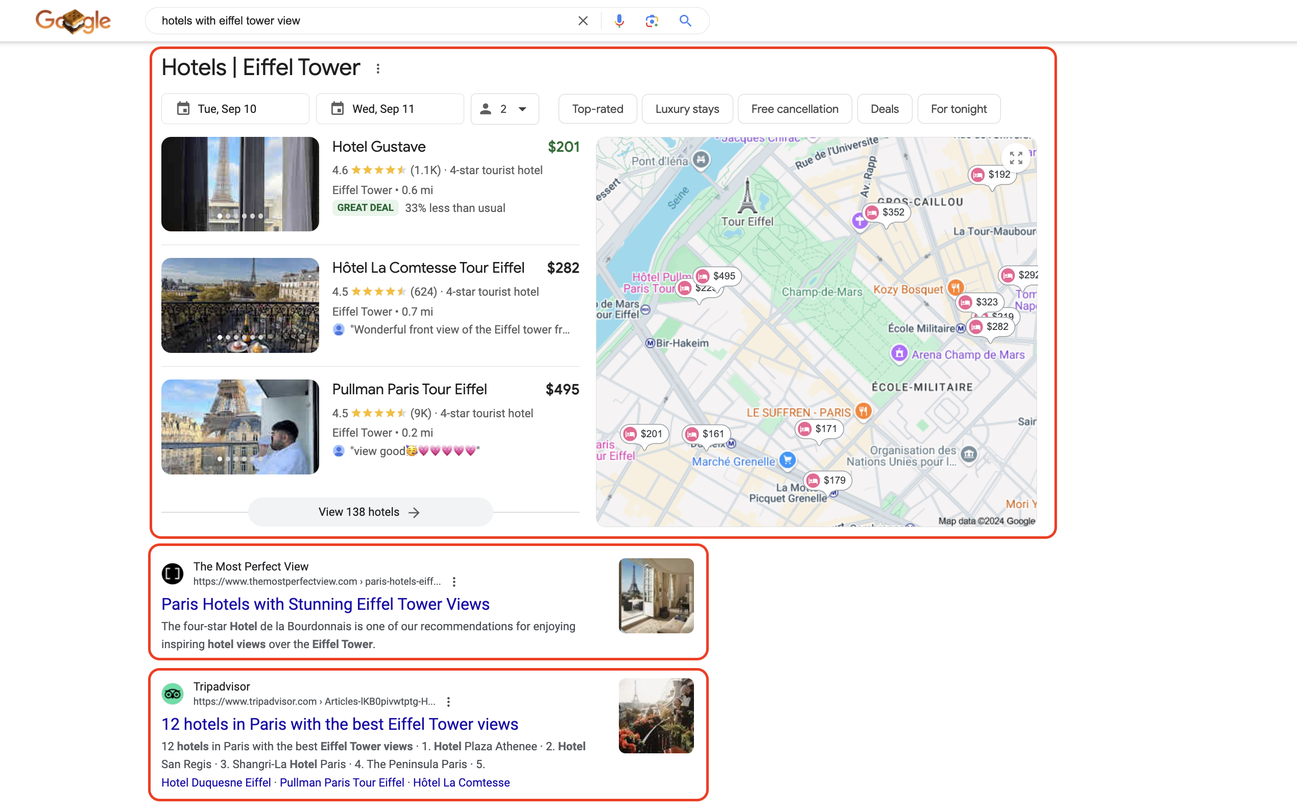The image size is (1297, 809).
Task: Open check-in date picker Tue, Sep 10
Action: pyautogui.click(x=235, y=109)
